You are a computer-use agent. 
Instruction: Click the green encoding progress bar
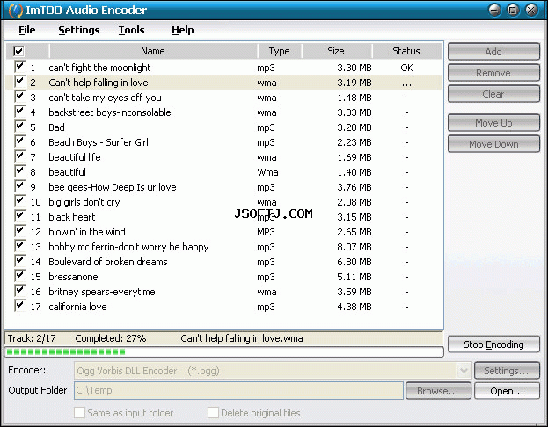coord(223,351)
